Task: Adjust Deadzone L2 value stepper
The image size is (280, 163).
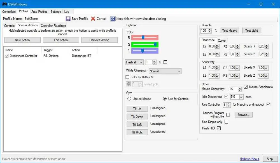Action: pyautogui.click(x=217, y=46)
